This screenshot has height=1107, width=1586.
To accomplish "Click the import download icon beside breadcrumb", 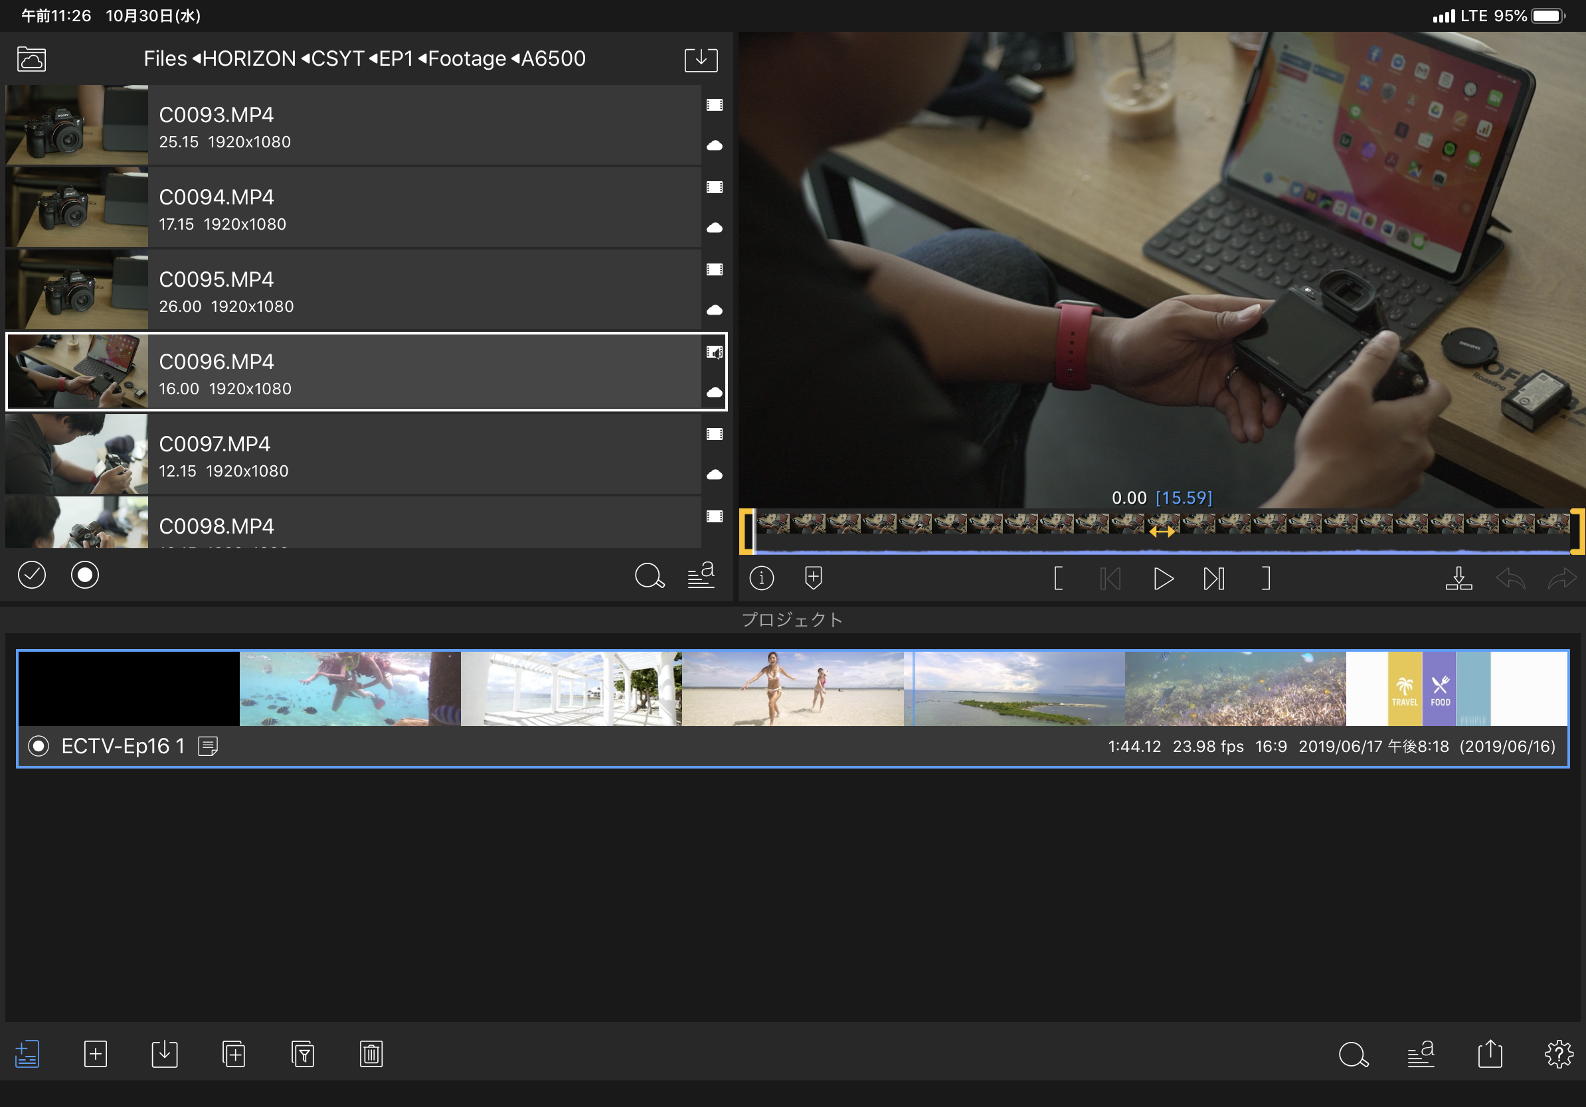I will [701, 59].
